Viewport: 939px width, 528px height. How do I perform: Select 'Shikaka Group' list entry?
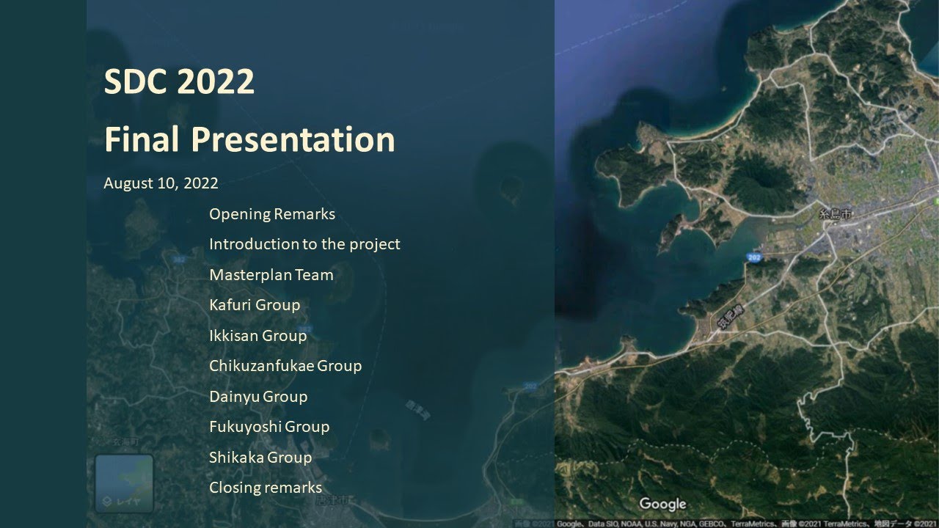(x=260, y=458)
